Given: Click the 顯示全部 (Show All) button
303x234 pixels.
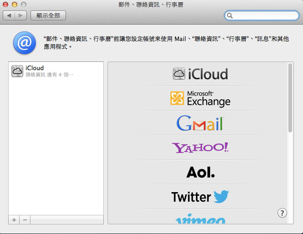Looking at the screenshot, I should [48, 15].
